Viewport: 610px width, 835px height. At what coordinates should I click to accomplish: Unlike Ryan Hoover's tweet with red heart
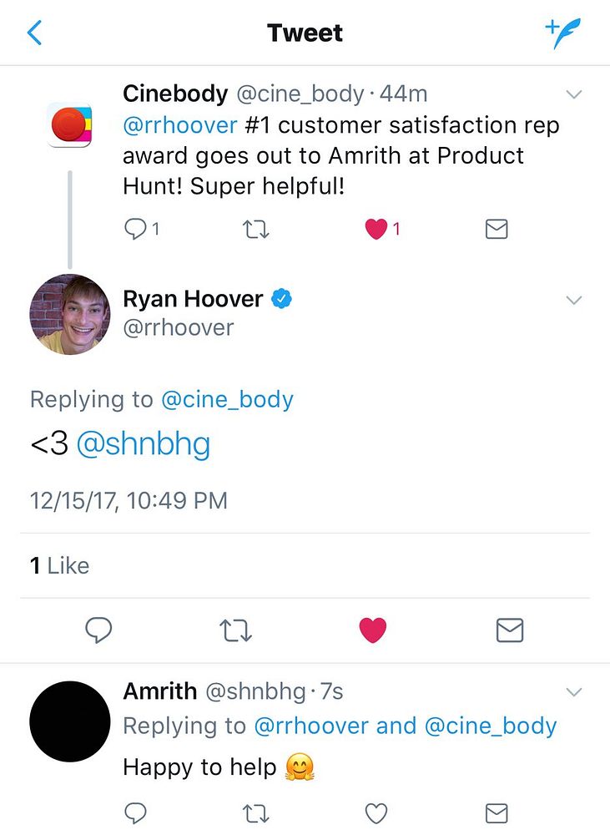373,630
